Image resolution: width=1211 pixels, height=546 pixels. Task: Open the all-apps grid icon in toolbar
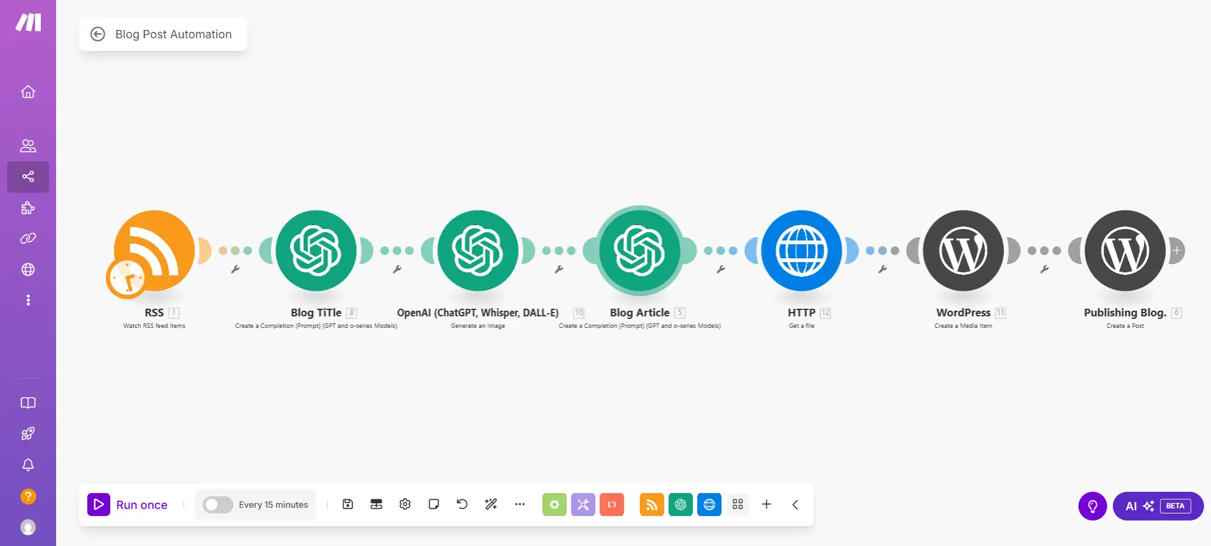pos(737,505)
